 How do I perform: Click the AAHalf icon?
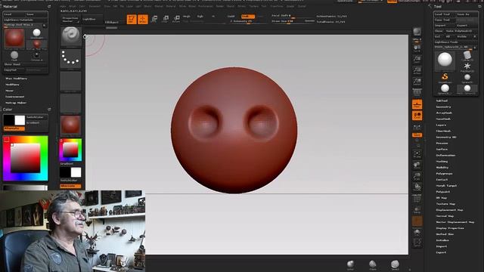417,82
